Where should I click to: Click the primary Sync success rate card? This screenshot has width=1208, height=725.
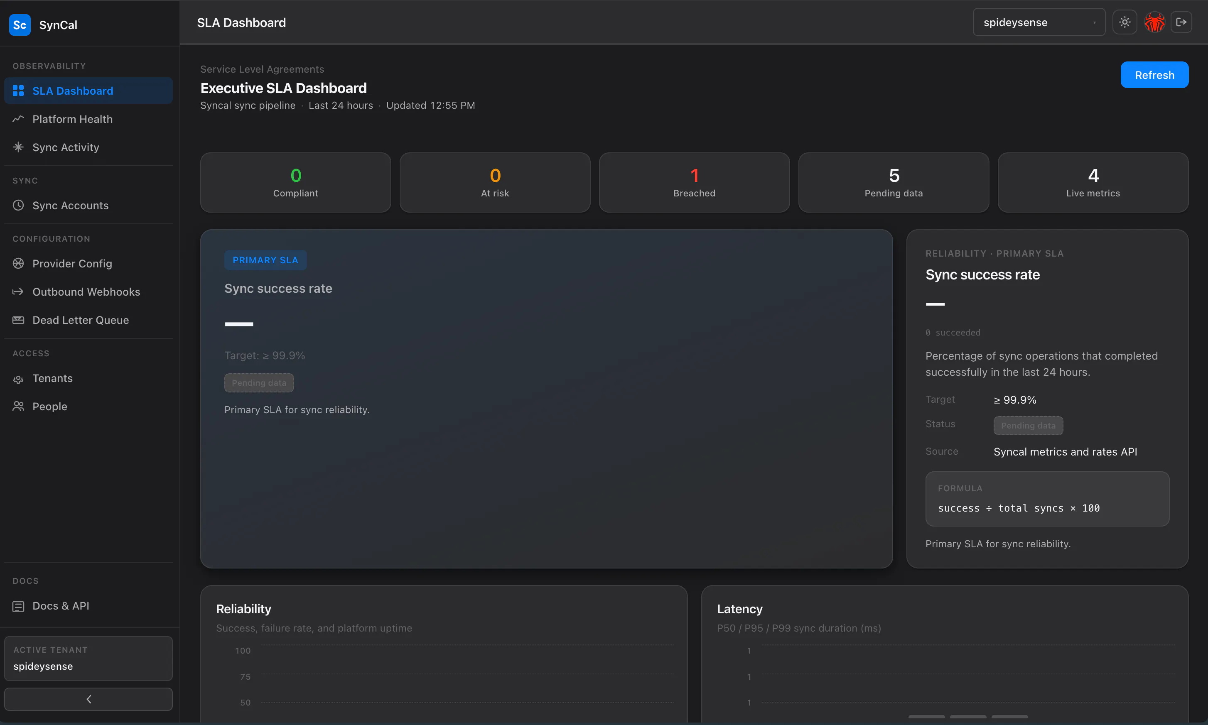[x=546, y=399]
